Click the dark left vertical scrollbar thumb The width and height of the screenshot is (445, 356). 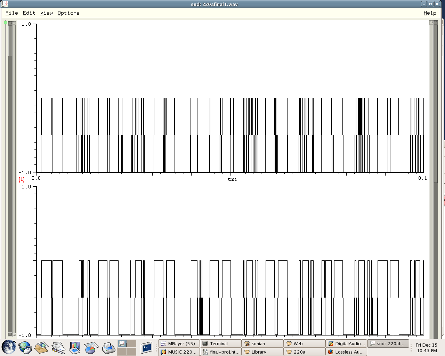coord(10,41)
